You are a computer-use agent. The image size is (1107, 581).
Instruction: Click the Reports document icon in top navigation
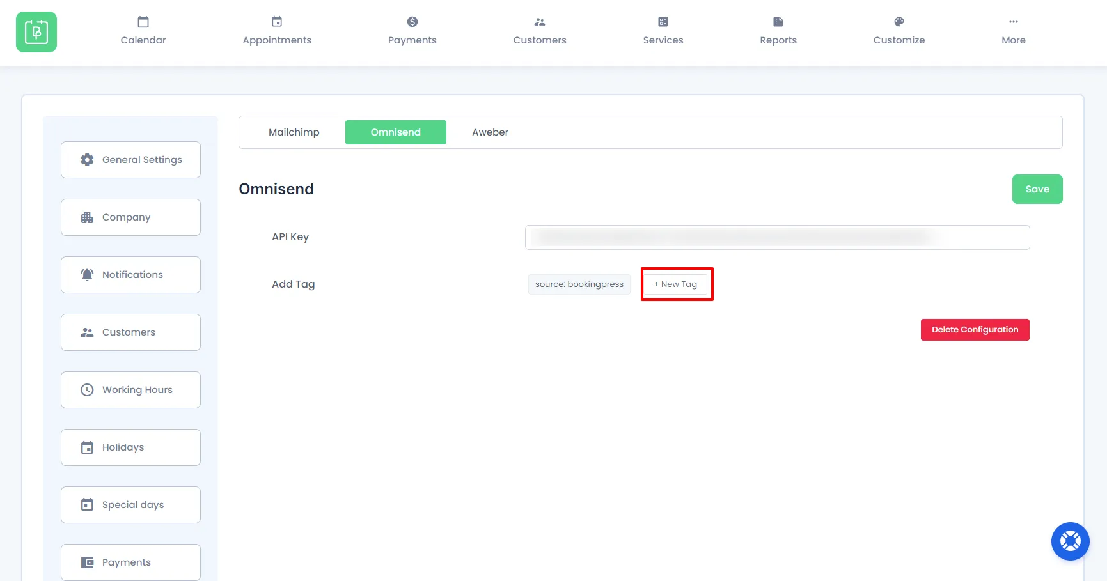pos(778,22)
